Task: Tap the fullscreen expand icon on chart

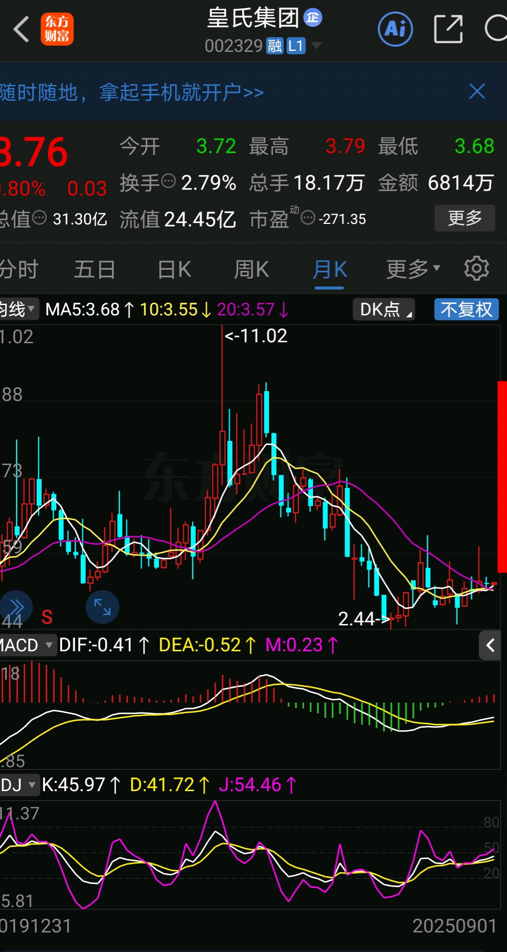Action: [x=102, y=607]
